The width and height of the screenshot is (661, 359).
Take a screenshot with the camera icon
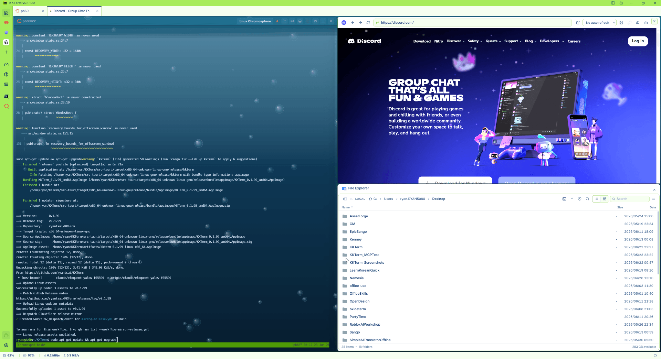tap(638, 23)
